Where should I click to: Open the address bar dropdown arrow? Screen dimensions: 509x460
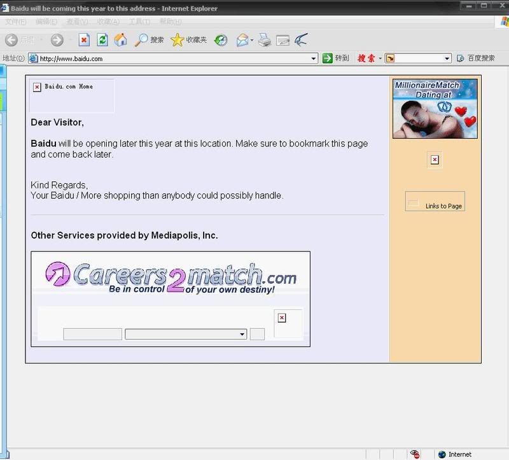coord(313,59)
